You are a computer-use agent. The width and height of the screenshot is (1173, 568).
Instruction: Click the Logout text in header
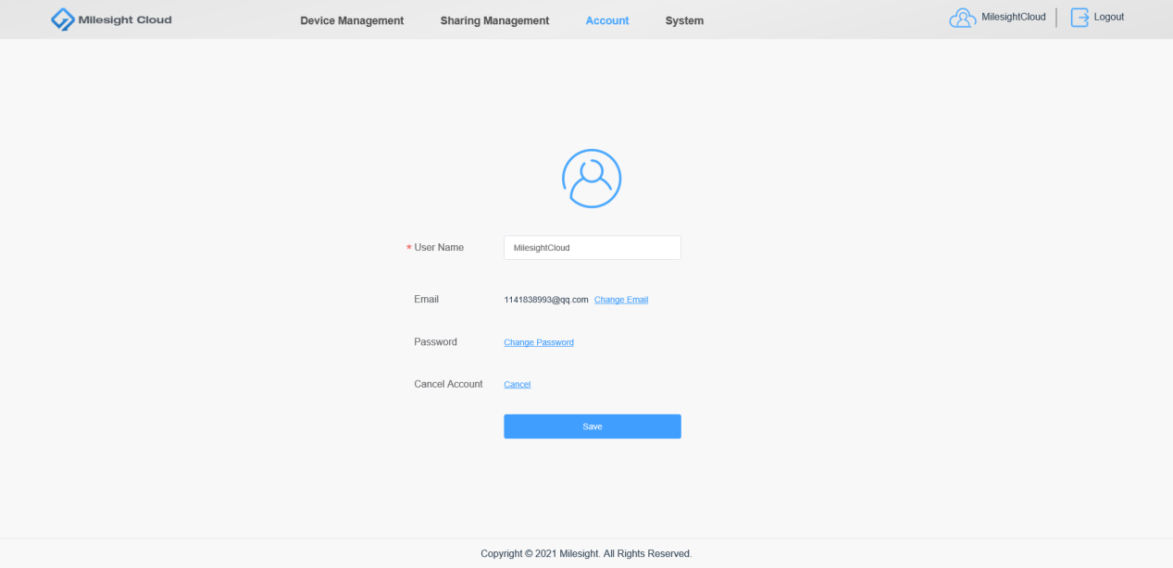coord(1109,17)
